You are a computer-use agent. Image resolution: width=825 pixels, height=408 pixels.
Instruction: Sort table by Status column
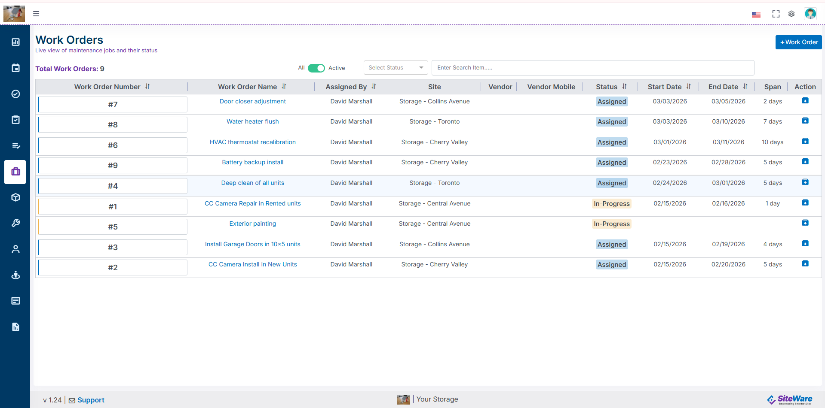624,87
